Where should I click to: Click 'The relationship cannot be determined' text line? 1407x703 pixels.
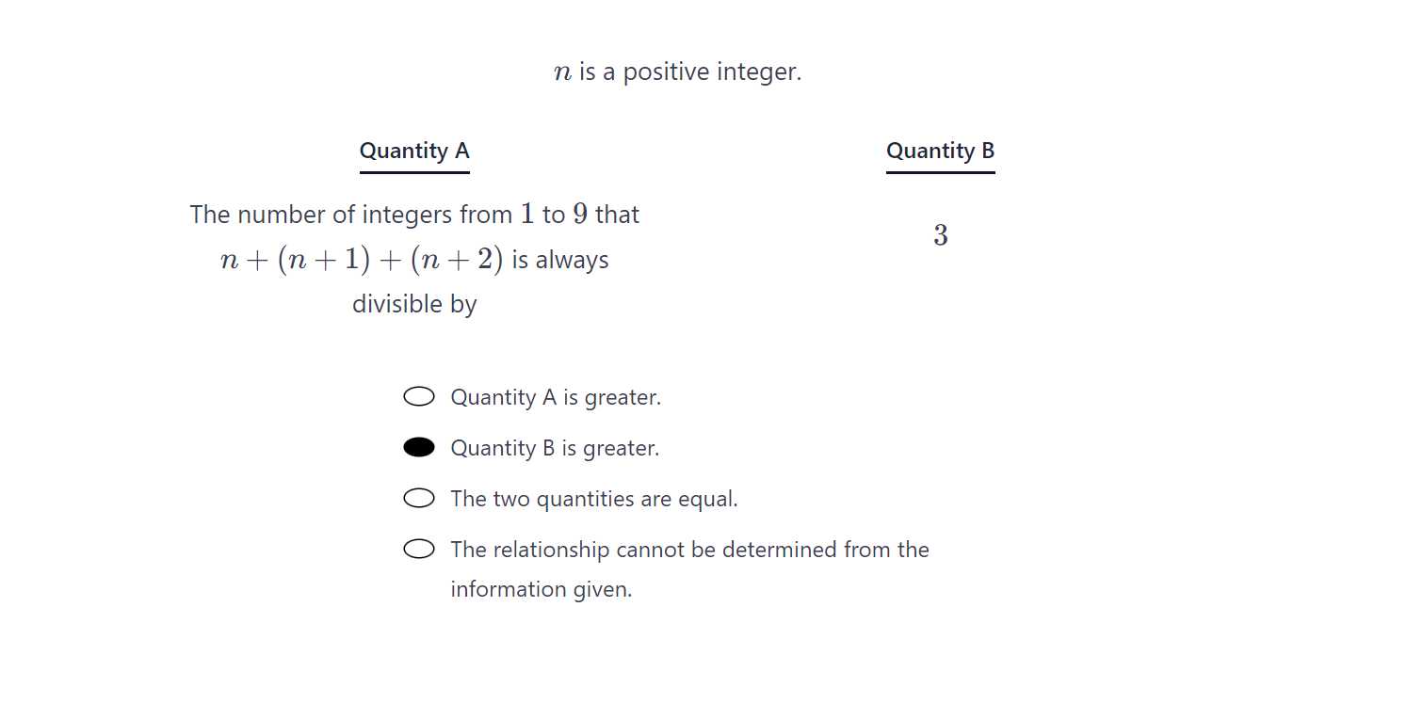click(x=689, y=550)
